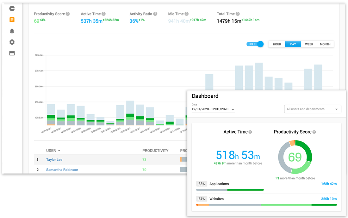This screenshot has width=348, height=218.
Task: Click the +1442h 14m Total Time change
Action: point(250,20)
